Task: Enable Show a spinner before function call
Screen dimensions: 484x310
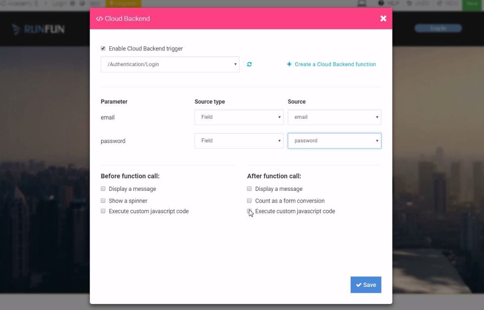Action: (x=103, y=201)
